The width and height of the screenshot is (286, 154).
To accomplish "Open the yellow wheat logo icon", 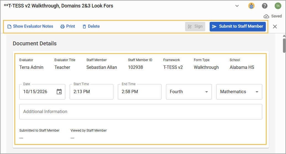I will pyautogui.click(x=251, y=6).
